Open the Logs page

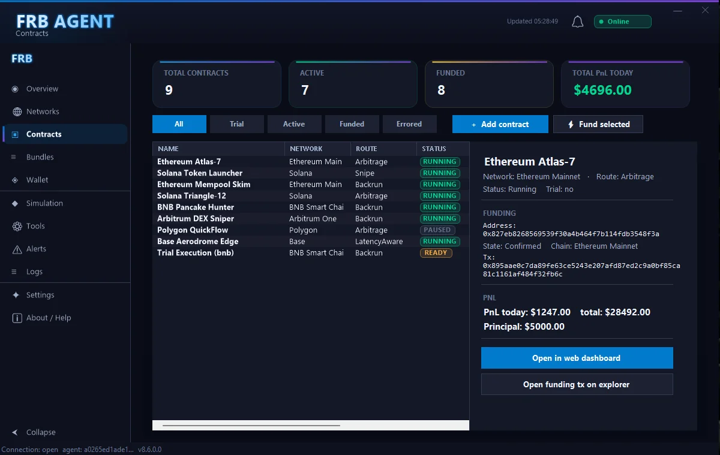click(x=65, y=272)
